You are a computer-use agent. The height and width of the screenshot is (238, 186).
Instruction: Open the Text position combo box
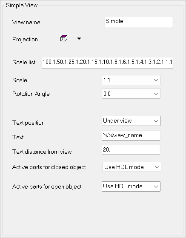(x=131, y=121)
